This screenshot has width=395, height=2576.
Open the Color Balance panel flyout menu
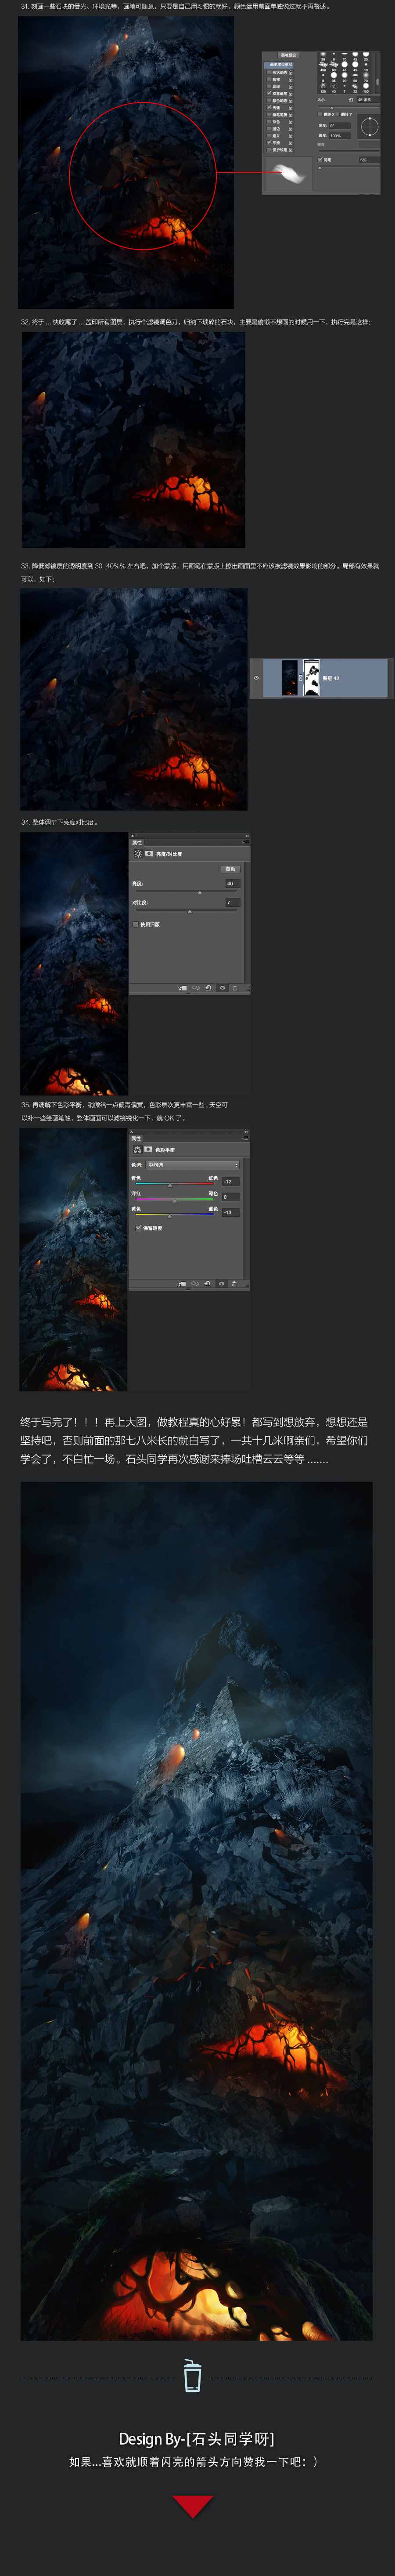(246, 1139)
